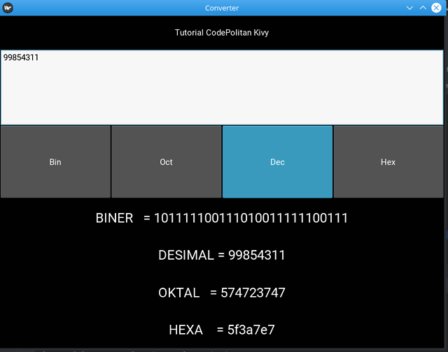Click the Kivy logo icon in title bar
This screenshot has height=352, width=448.
[8, 8]
